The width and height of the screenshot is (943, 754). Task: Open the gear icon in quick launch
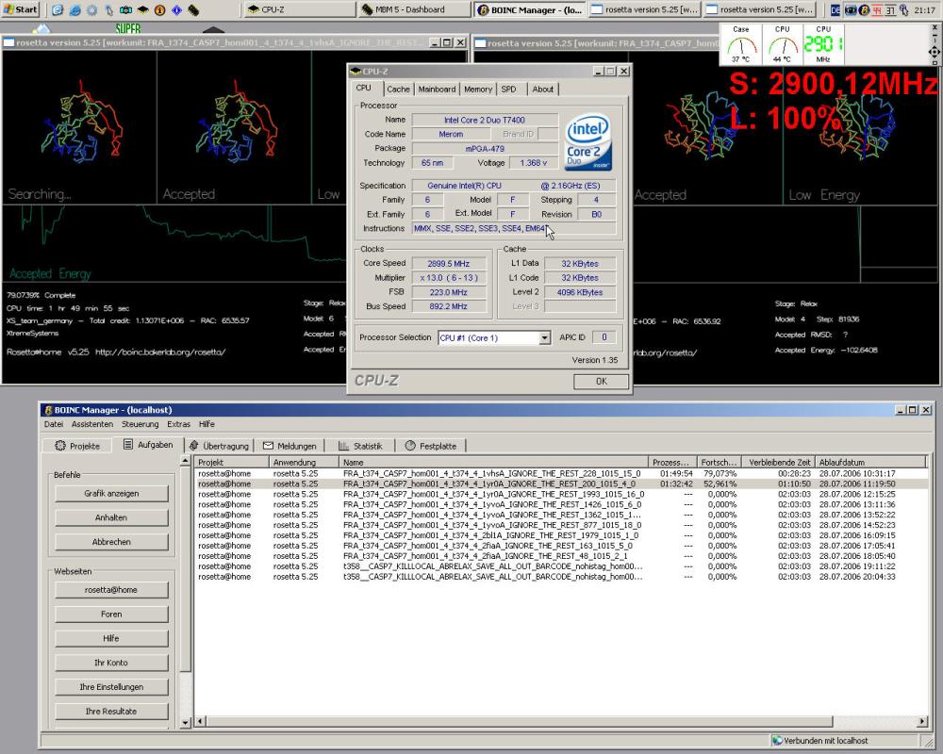pyautogui.click(x=92, y=9)
